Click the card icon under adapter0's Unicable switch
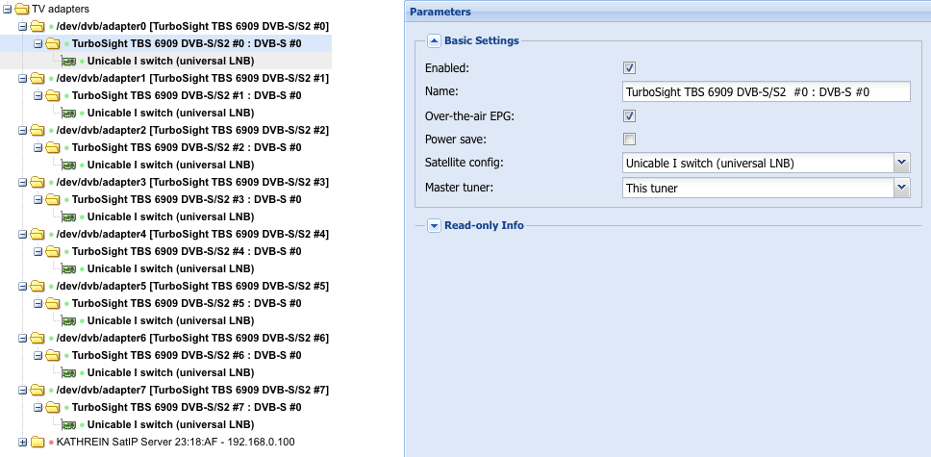This screenshot has width=931, height=457. (x=69, y=62)
